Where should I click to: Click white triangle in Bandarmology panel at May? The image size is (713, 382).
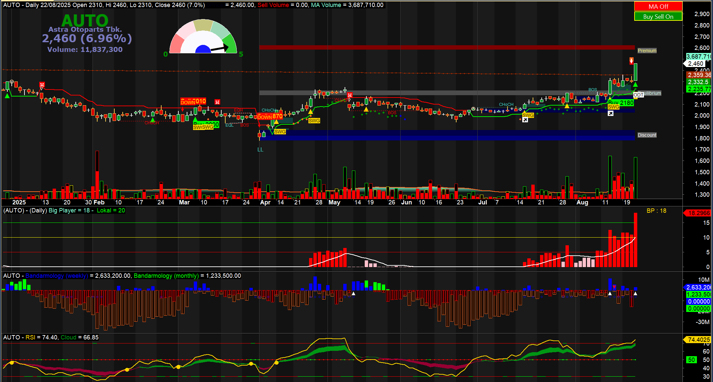click(353, 294)
